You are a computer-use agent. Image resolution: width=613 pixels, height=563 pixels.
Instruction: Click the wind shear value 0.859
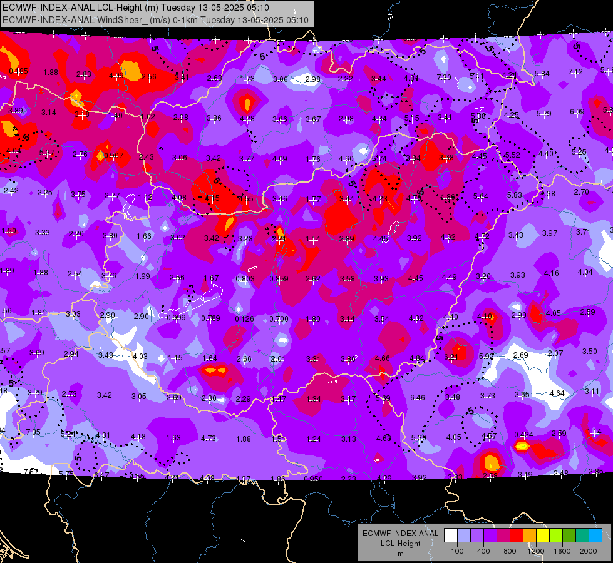tap(279, 278)
